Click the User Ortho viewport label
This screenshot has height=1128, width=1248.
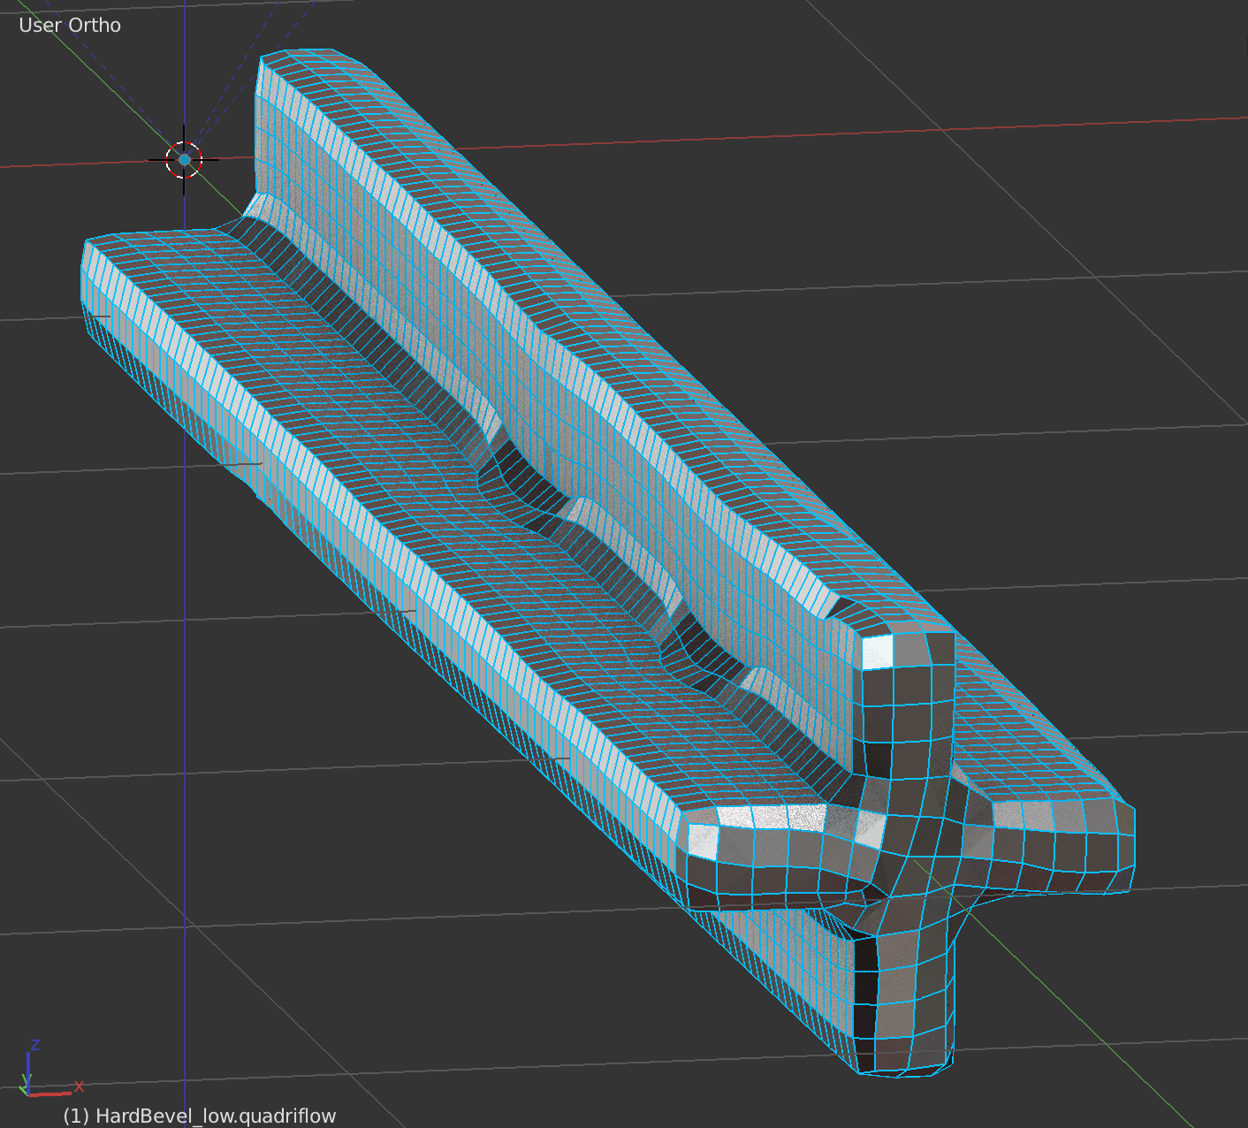70,25
